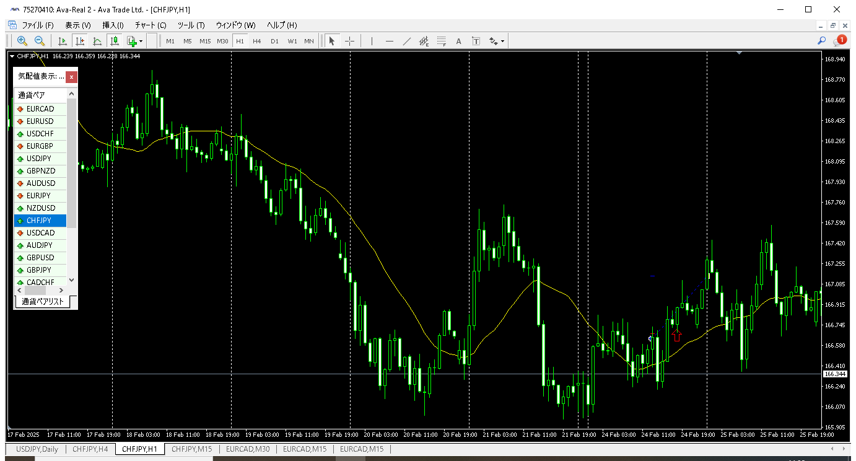Switch to USDJPY,Daily chart tab

pyautogui.click(x=37, y=449)
